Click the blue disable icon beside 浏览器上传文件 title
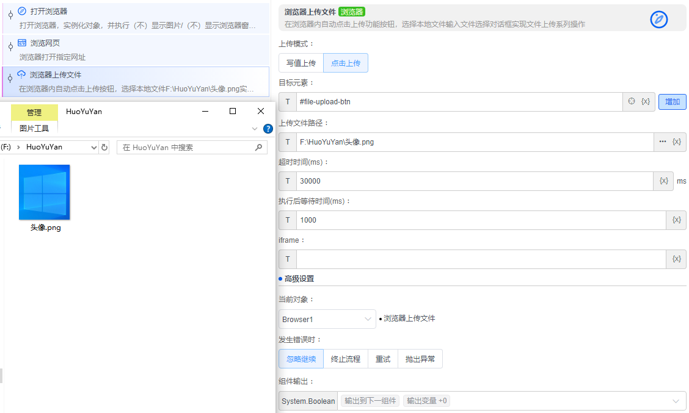Screen dimensions: 689x413 [x=658, y=20]
